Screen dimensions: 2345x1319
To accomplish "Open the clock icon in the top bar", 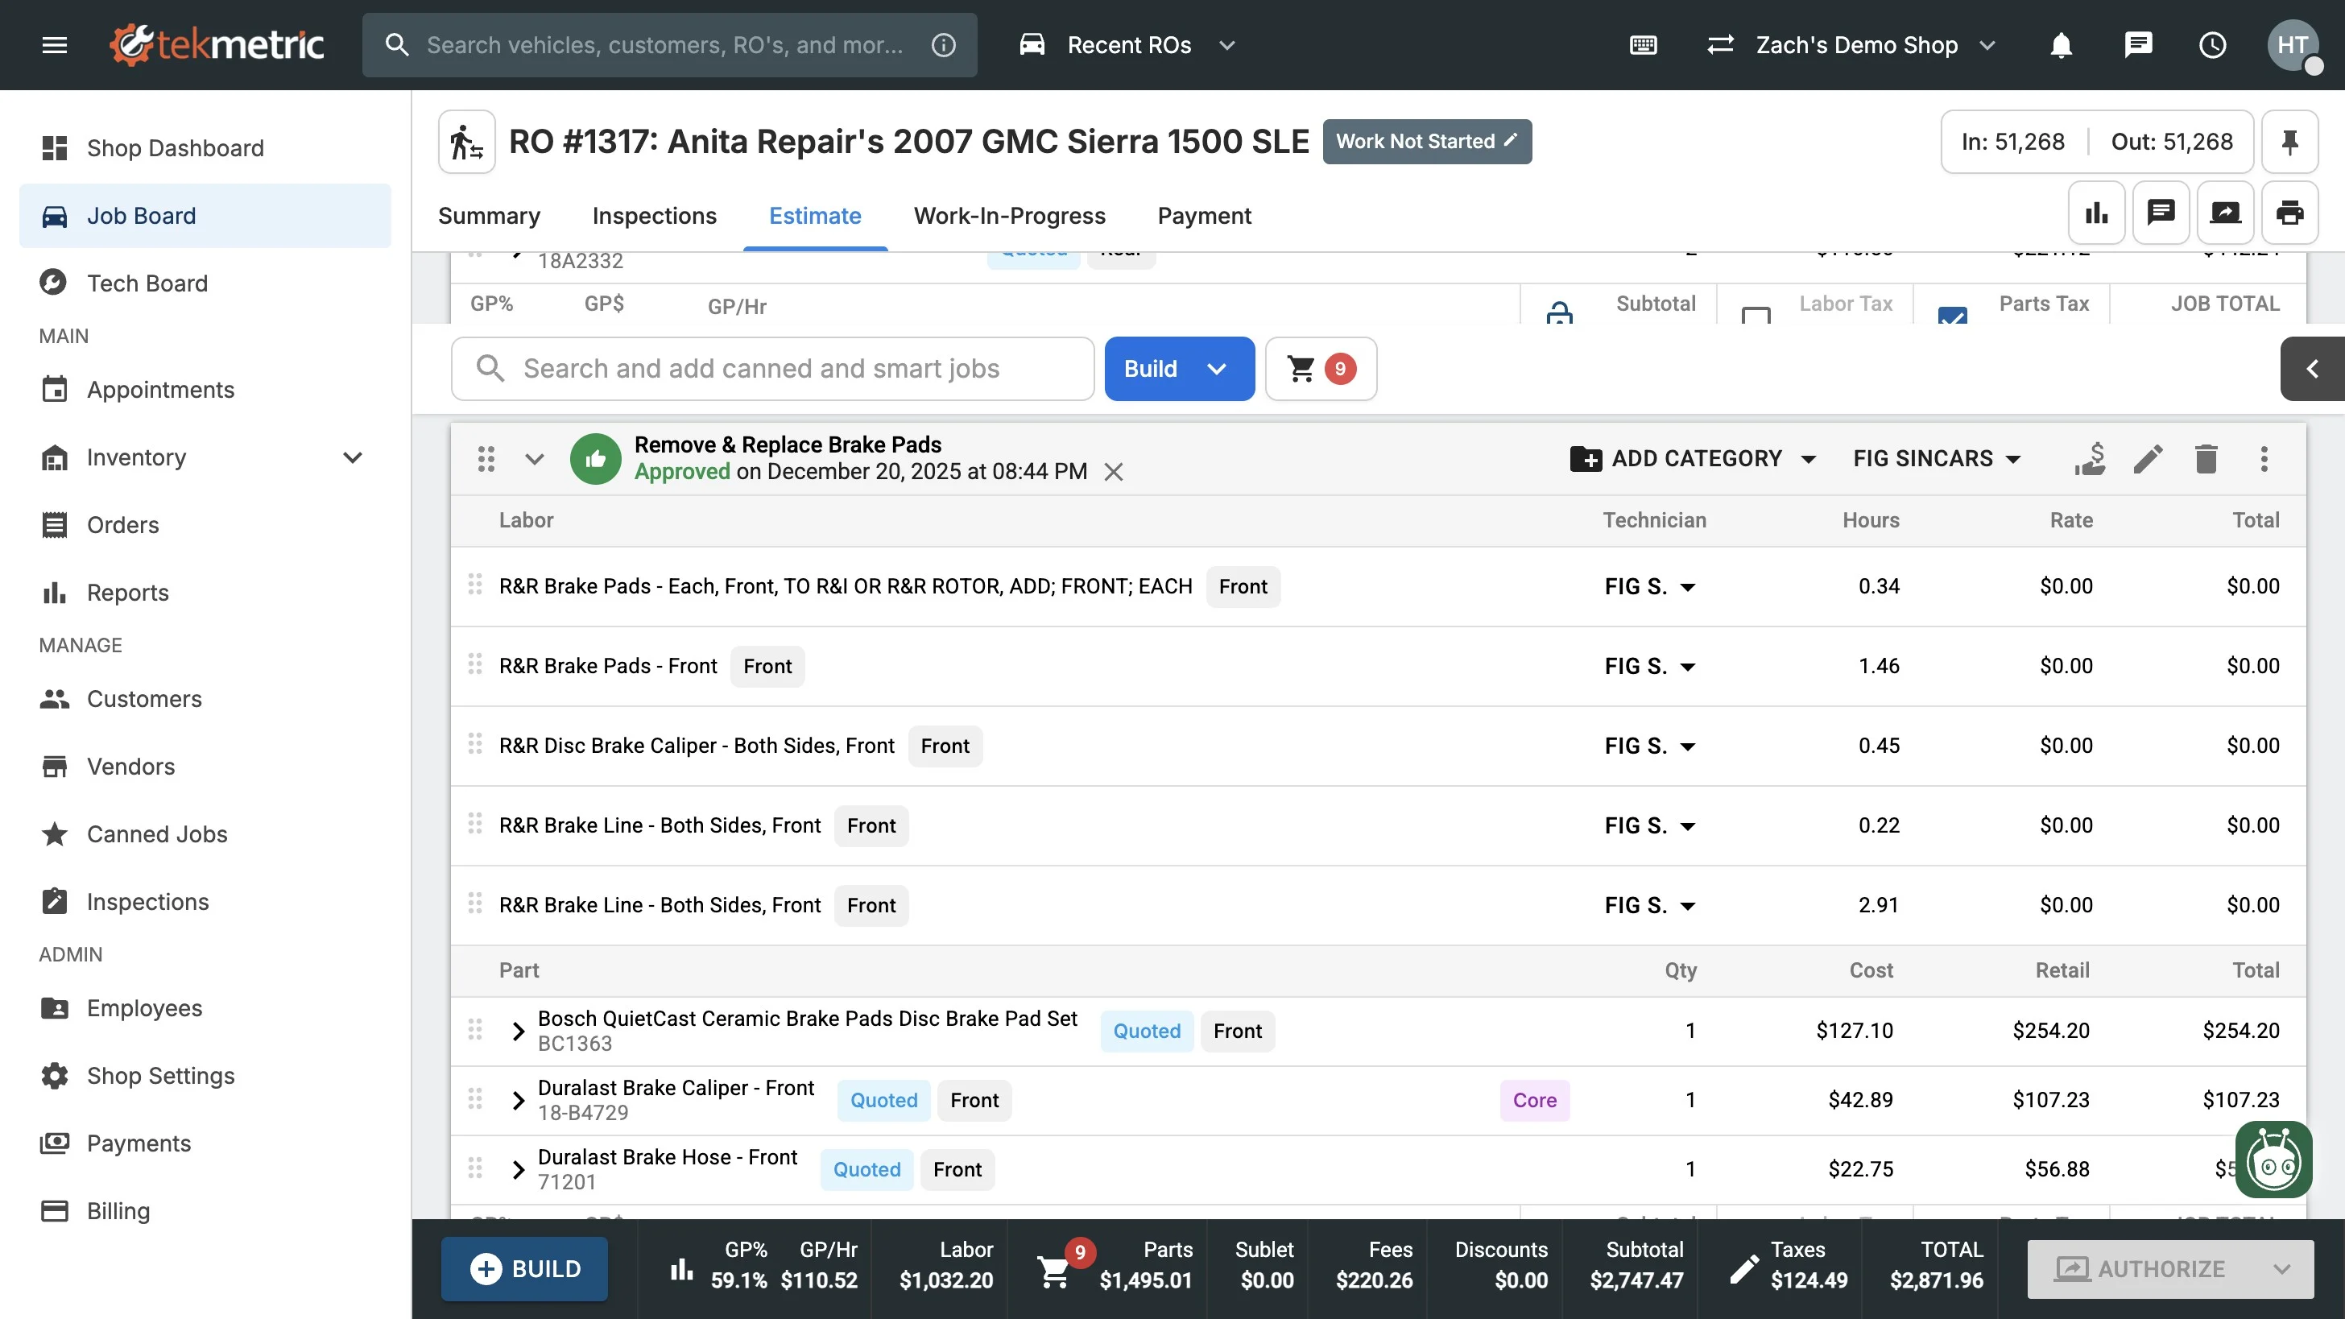I will click(x=2212, y=44).
